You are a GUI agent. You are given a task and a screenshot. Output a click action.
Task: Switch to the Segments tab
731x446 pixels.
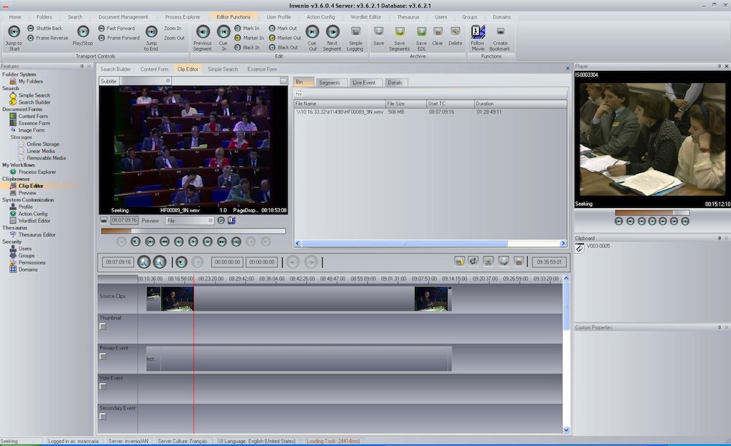tap(329, 83)
